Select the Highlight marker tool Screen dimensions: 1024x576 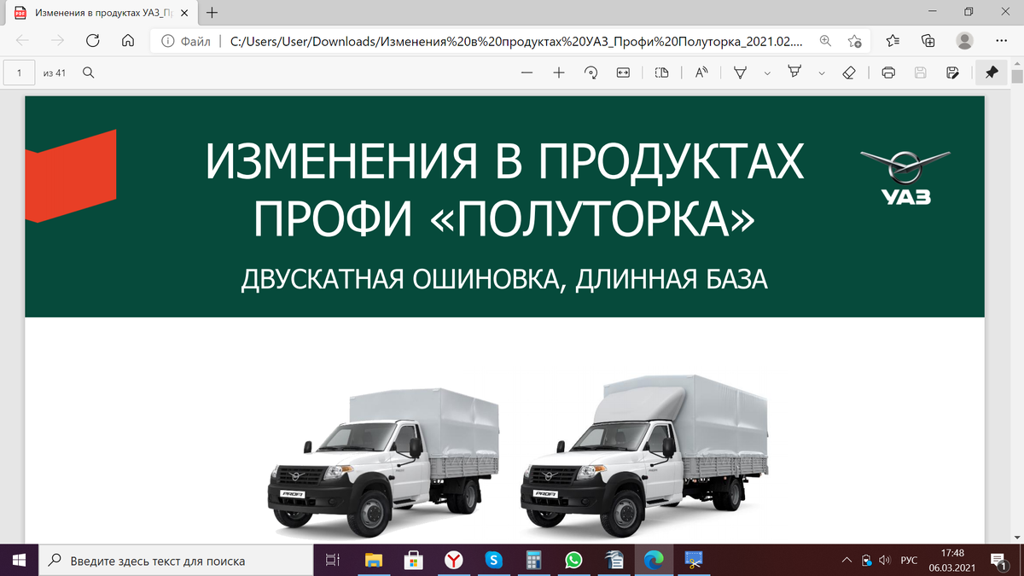(795, 73)
